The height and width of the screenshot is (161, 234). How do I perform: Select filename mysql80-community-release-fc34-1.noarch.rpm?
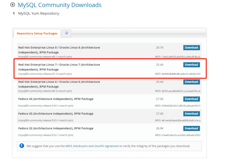click(46, 106)
